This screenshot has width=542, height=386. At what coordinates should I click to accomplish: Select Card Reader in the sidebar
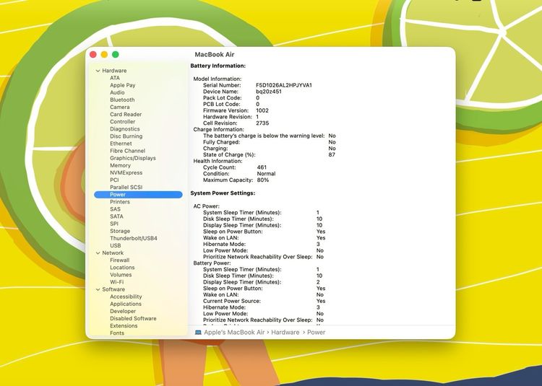coord(126,114)
